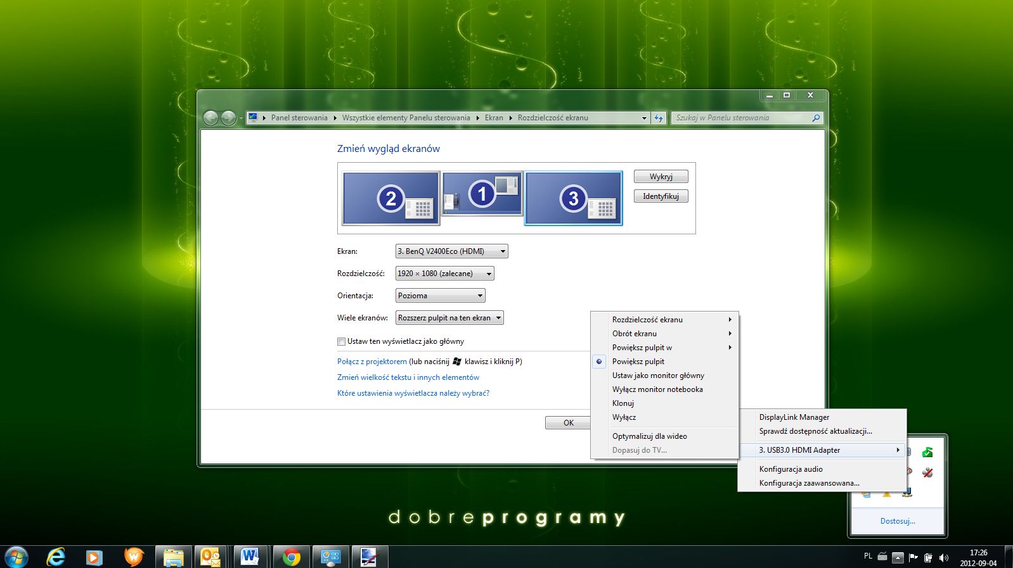This screenshot has height=568, width=1013.
Task: Click the Wykryj button
Action: [661, 177]
